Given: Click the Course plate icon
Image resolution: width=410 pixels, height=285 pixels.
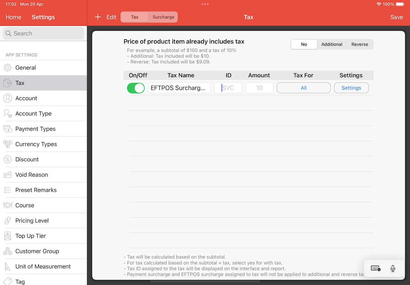Looking at the screenshot, I should 8,205.
